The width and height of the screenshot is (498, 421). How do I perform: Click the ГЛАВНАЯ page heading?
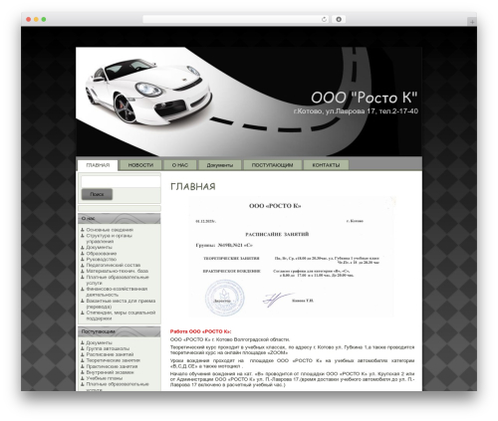[x=193, y=187]
